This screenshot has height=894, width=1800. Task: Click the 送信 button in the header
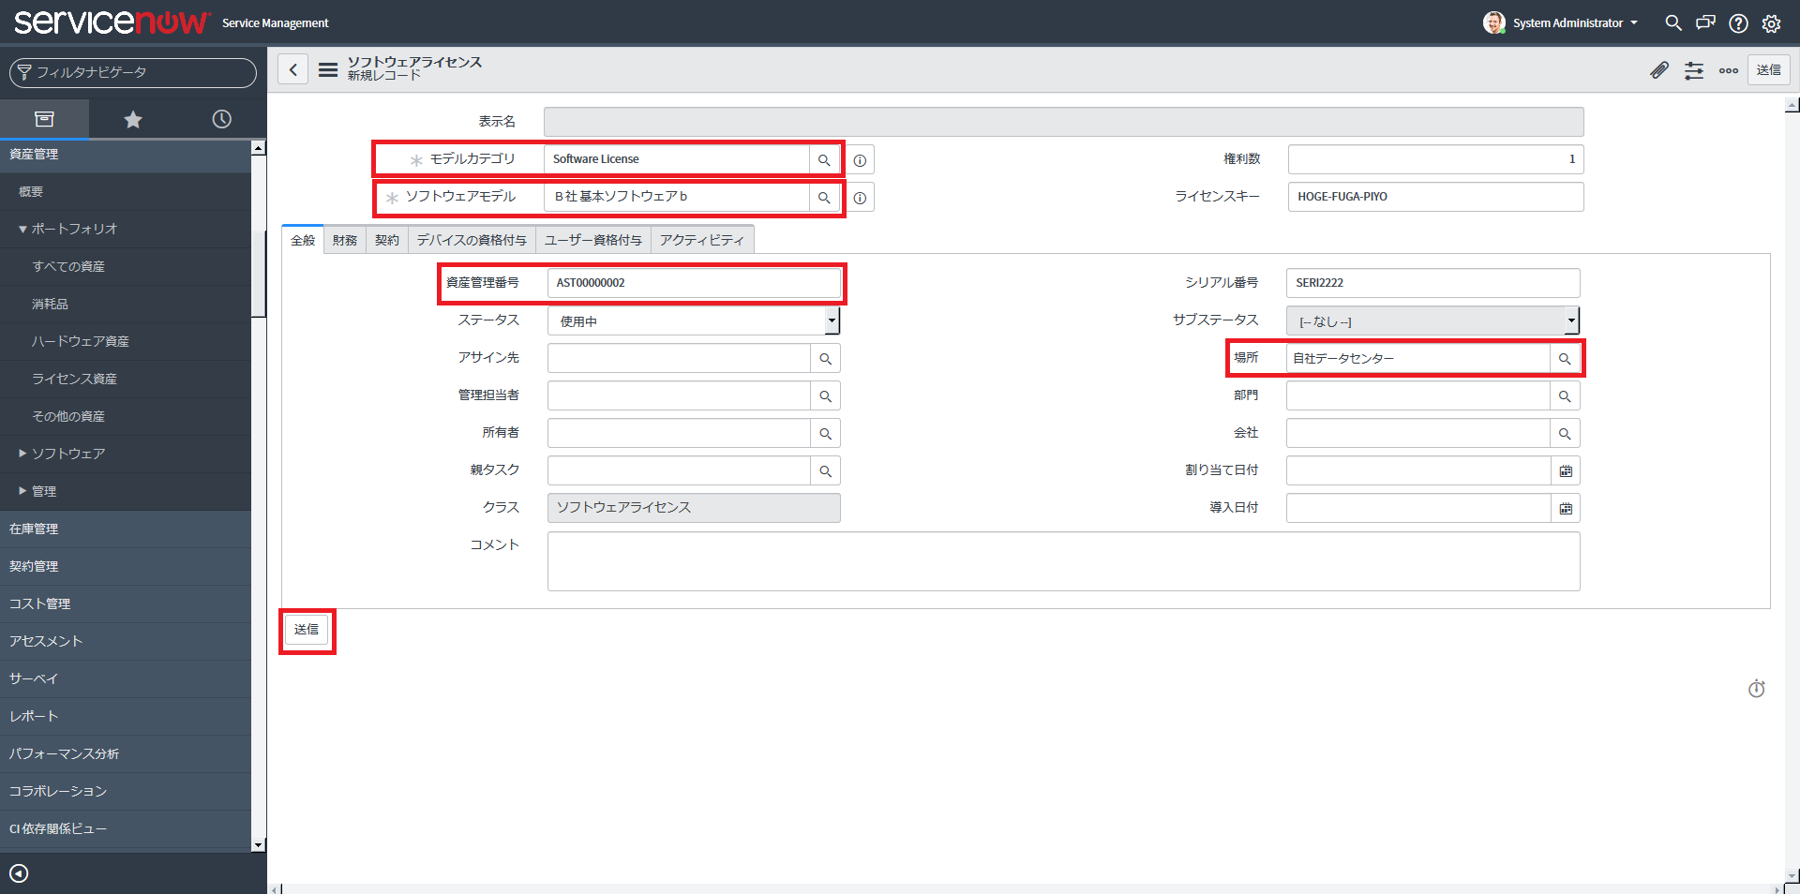click(1769, 70)
